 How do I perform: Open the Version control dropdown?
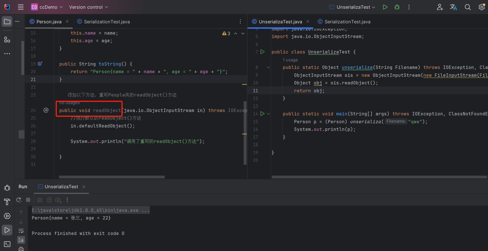[x=89, y=7]
